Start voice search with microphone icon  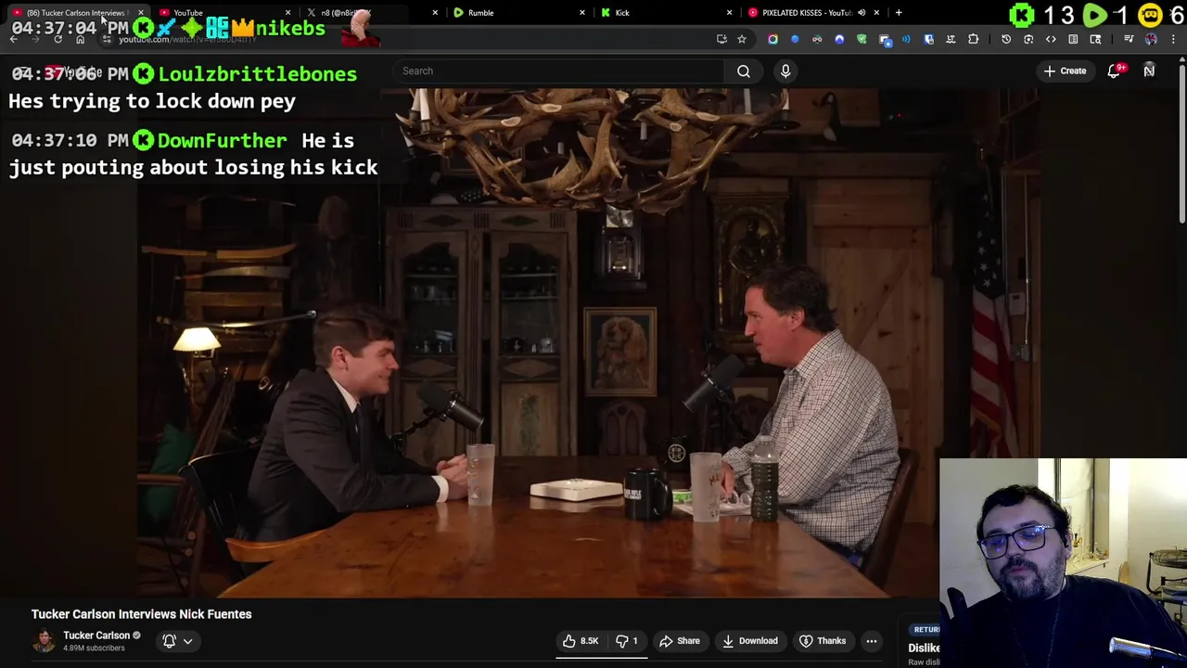(785, 71)
